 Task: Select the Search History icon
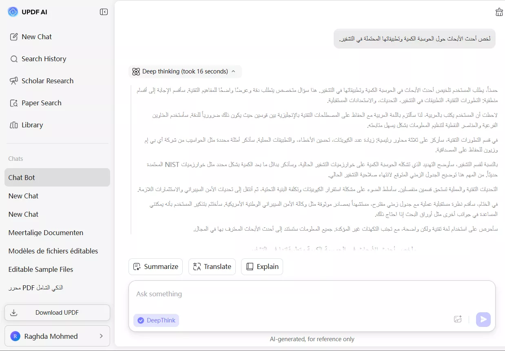tap(14, 59)
